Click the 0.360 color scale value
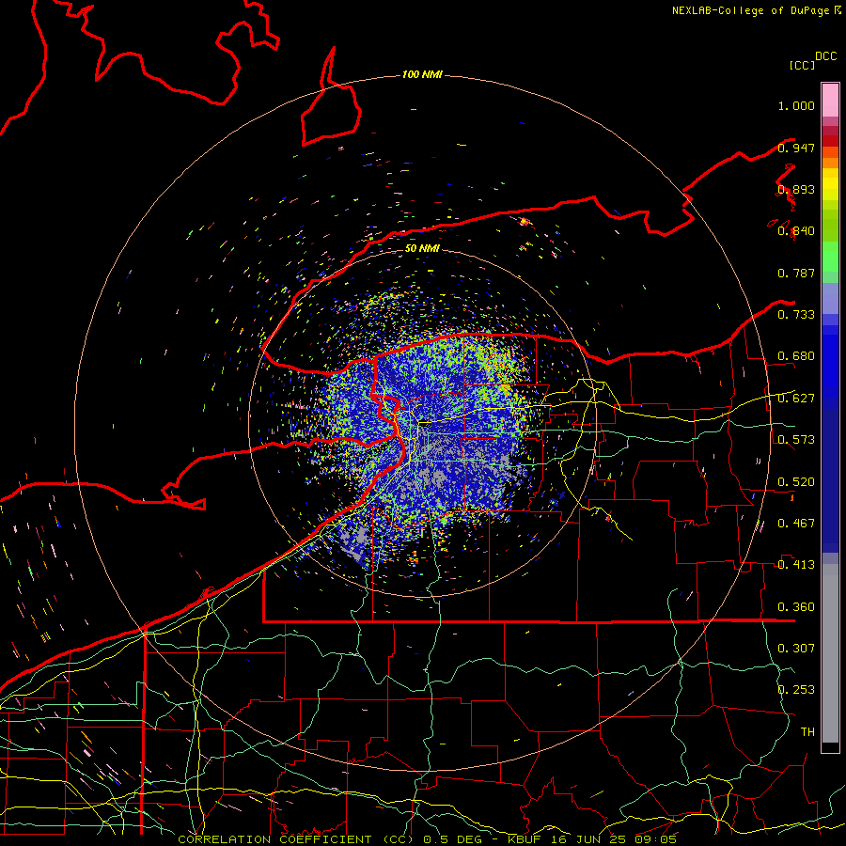Image resolution: width=846 pixels, height=846 pixels. [x=796, y=607]
